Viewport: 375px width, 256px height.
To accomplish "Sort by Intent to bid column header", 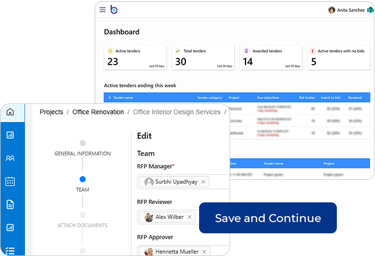I will point(330,97).
